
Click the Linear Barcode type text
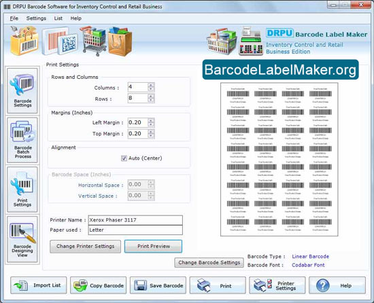click(310, 257)
